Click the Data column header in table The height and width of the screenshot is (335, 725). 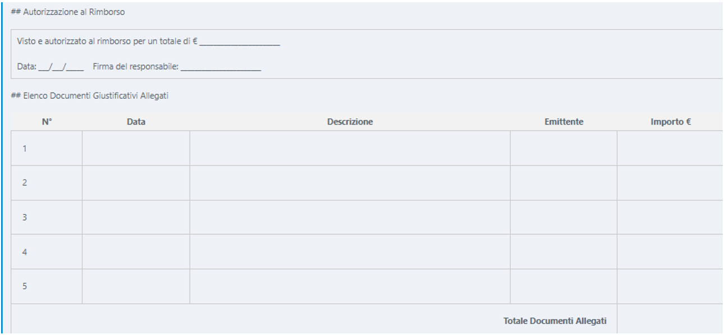pos(136,122)
